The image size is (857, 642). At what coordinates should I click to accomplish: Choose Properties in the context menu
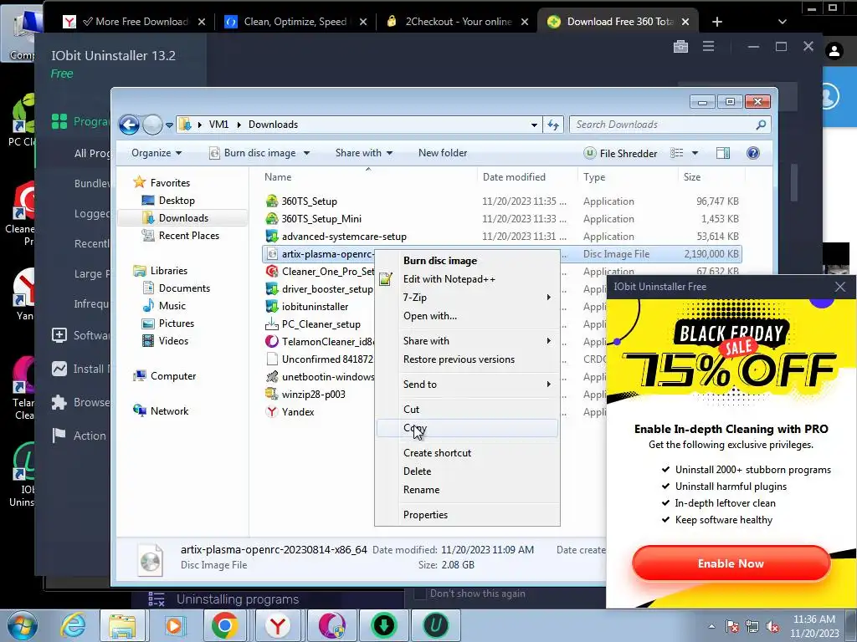click(x=467, y=515)
